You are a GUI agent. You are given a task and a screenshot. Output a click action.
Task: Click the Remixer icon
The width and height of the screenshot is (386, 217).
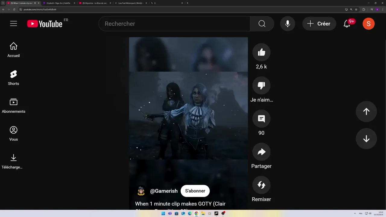coord(261,185)
